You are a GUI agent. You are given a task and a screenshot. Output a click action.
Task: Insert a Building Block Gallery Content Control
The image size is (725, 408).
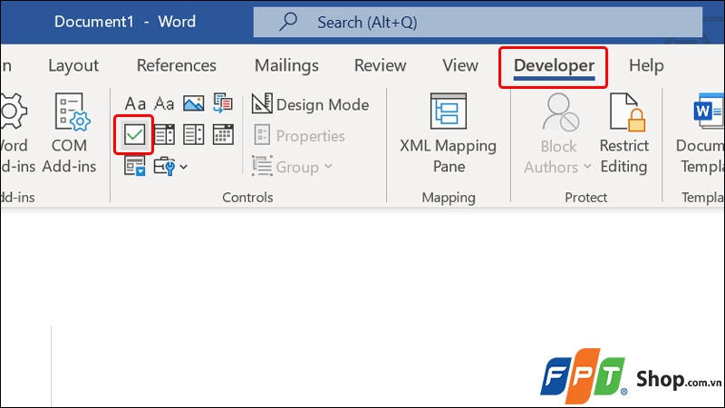pyautogui.click(x=223, y=103)
